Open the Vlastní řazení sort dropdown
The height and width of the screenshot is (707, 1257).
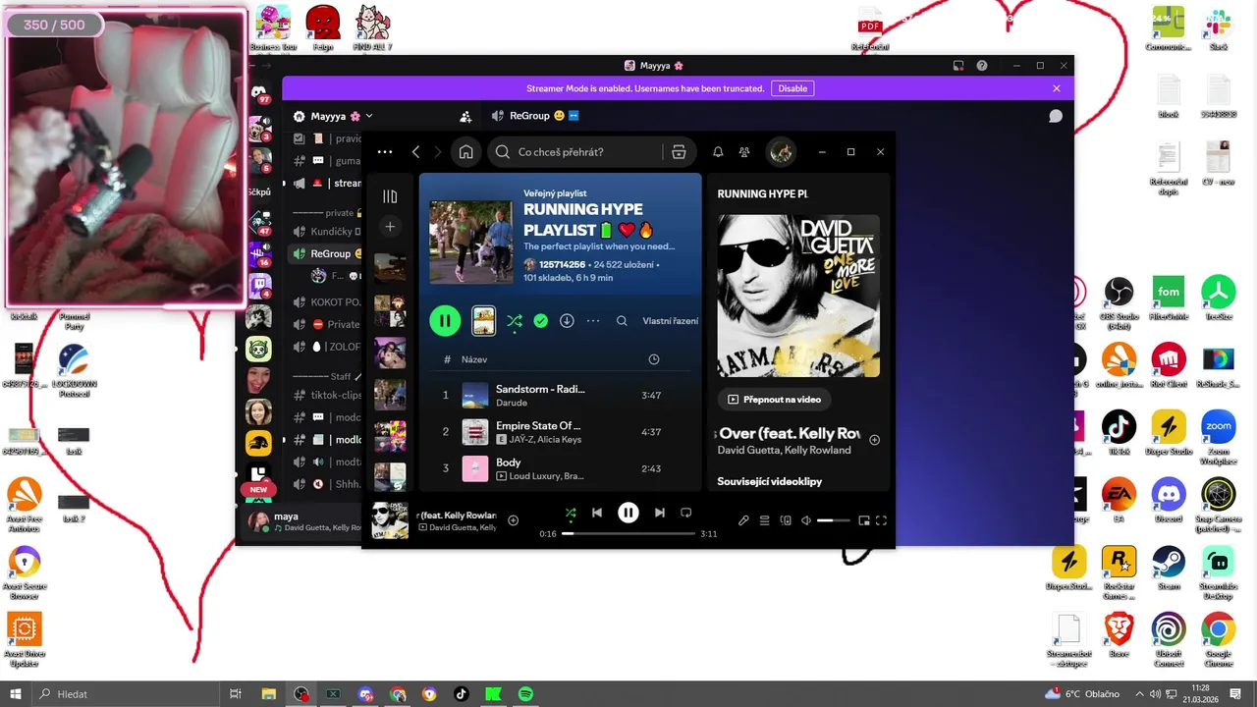[671, 321]
